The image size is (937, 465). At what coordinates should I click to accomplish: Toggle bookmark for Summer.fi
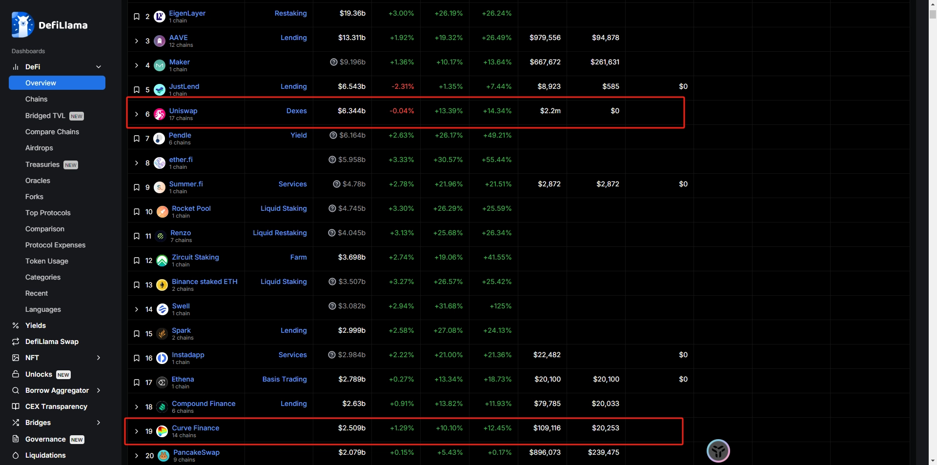click(x=137, y=187)
